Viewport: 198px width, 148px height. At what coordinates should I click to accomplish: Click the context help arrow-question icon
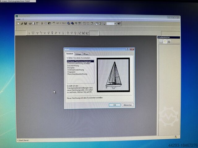(x=119, y=23)
